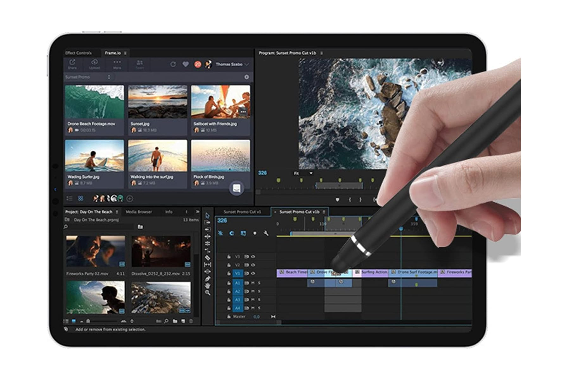Open red notification badge in Frame.io
This screenshot has height=380, width=567.
pos(198,64)
